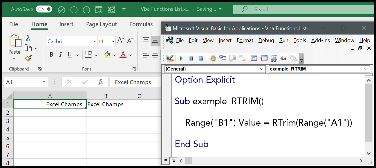Image resolution: width=376 pixels, height=168 pixels.
Task: Toggle Italic formatting
Action: click(x=61, y=55)
